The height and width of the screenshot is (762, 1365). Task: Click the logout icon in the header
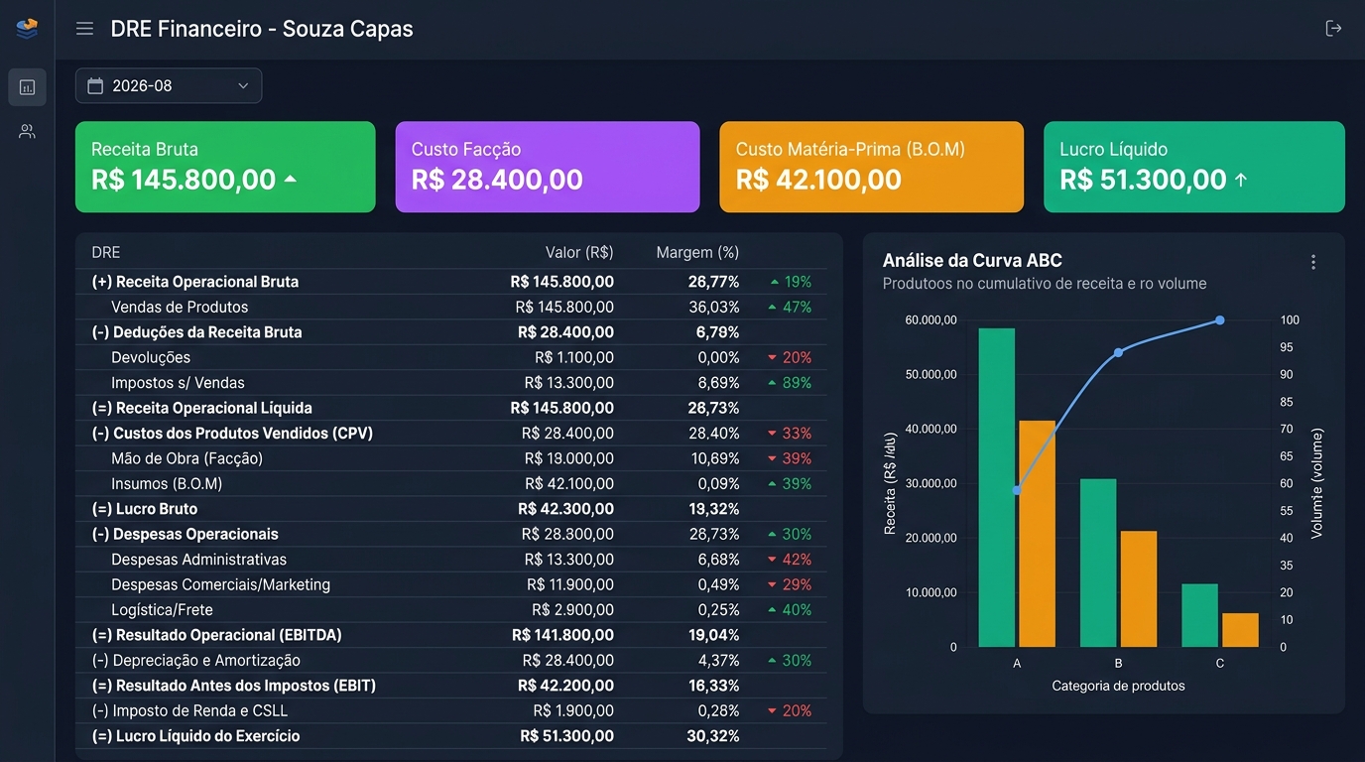pyautogui.click(x=1333, y=29)
